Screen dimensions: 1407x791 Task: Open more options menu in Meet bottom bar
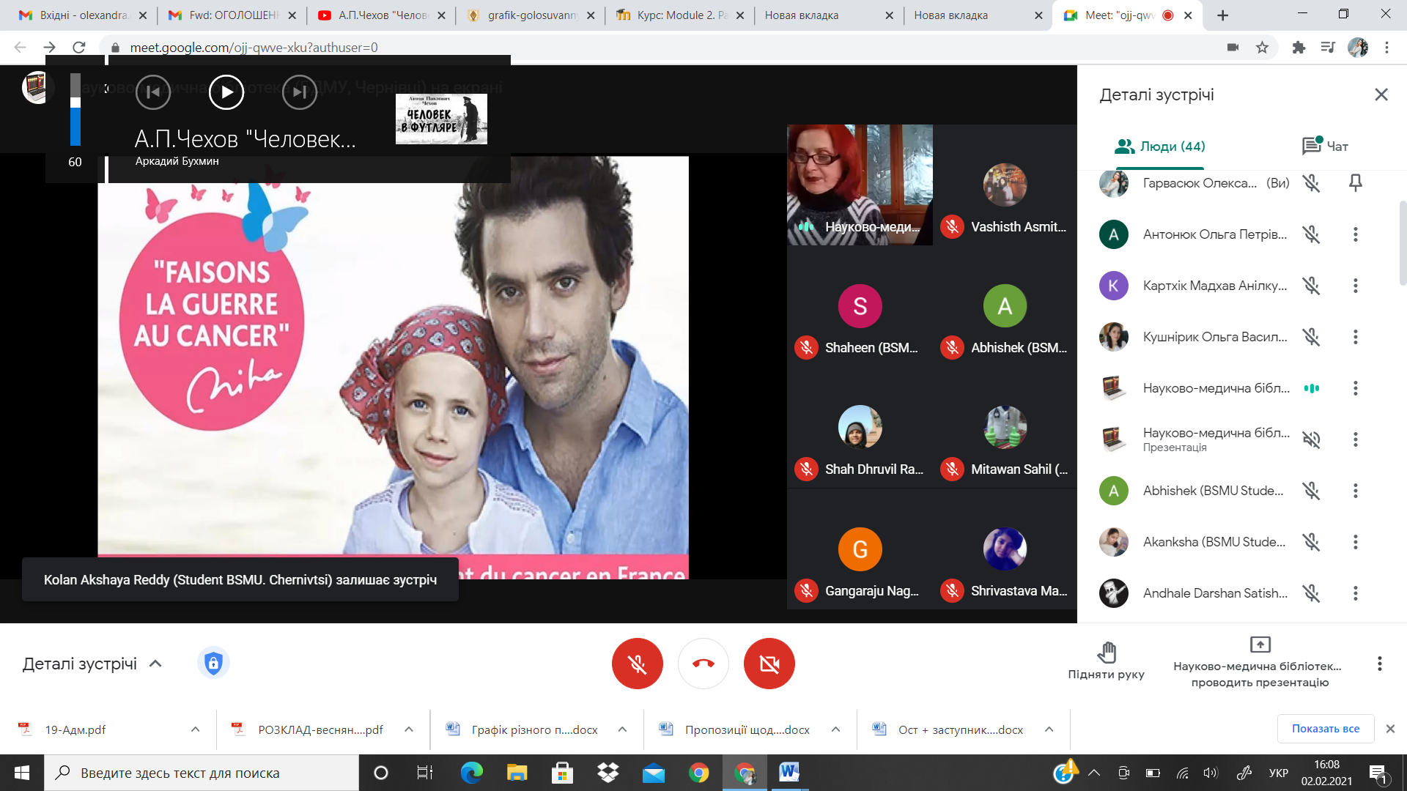[x=1380, y=664]
